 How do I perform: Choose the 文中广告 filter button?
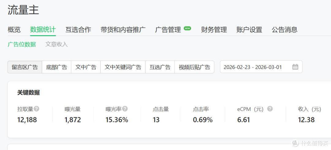pyautogui.click(x=86, y=67)
